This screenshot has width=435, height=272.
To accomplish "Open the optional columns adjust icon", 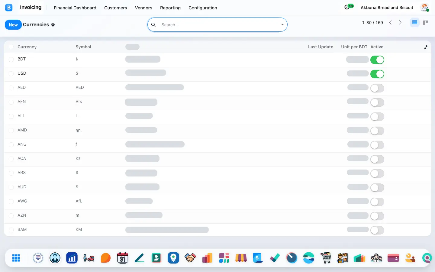I will pyautogui.click(x=426, y=47).
